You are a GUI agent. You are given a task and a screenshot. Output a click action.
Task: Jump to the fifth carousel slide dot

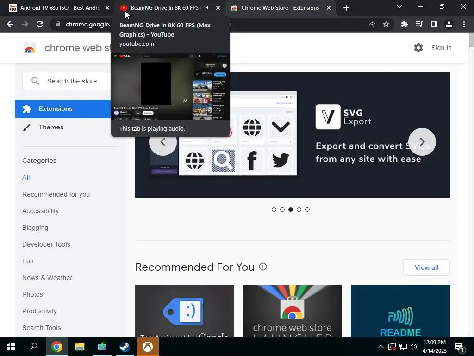tap(307, 210)
